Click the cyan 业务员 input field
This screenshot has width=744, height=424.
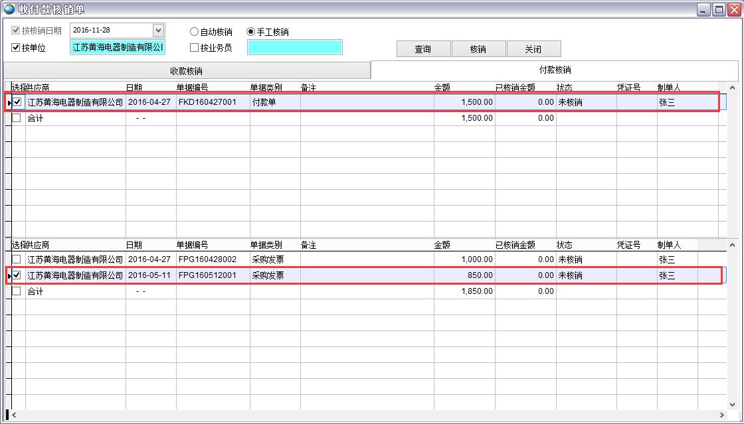(294, 47)
